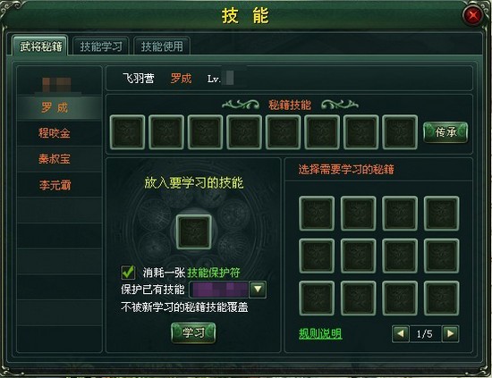
Task: Click the first empty 秘籍技能 slot
Action: click(127, 132)
